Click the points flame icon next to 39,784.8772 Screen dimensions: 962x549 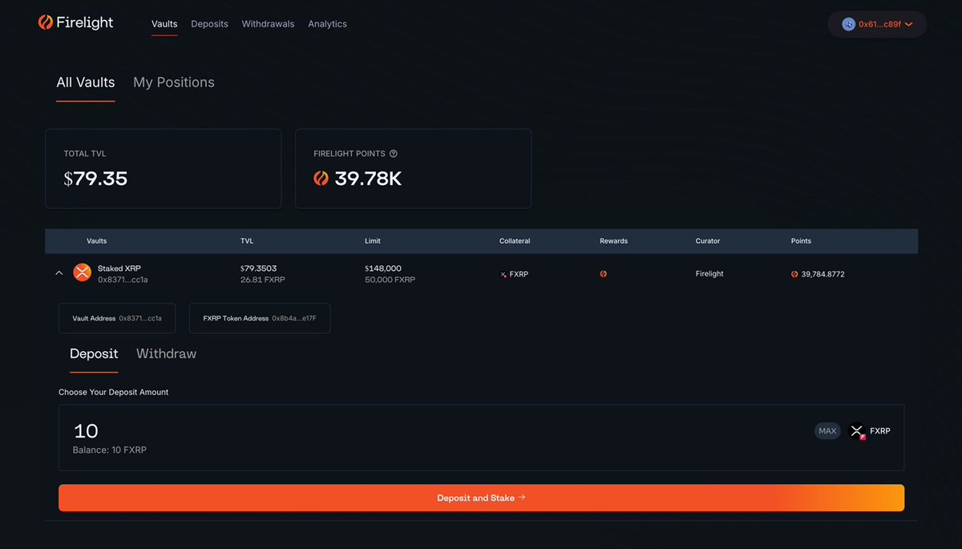click(796, 273)
